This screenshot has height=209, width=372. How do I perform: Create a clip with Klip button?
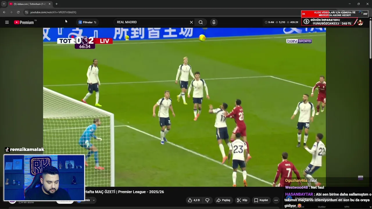(x=242, y=200)
